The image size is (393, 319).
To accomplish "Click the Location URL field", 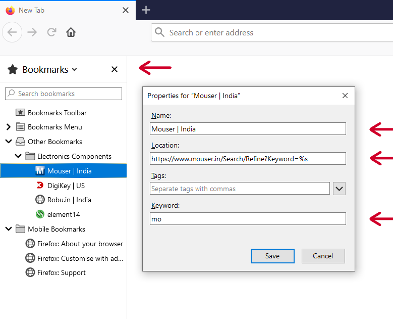I will tap(248, 159).
